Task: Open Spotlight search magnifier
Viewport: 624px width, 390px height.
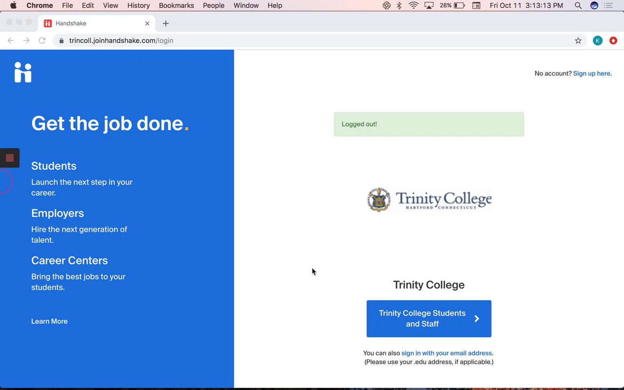Action: 578,5
